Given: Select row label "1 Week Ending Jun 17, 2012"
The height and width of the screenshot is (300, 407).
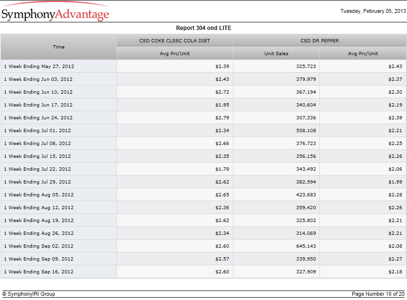Looking at the screenshot, I should (38, 105).
